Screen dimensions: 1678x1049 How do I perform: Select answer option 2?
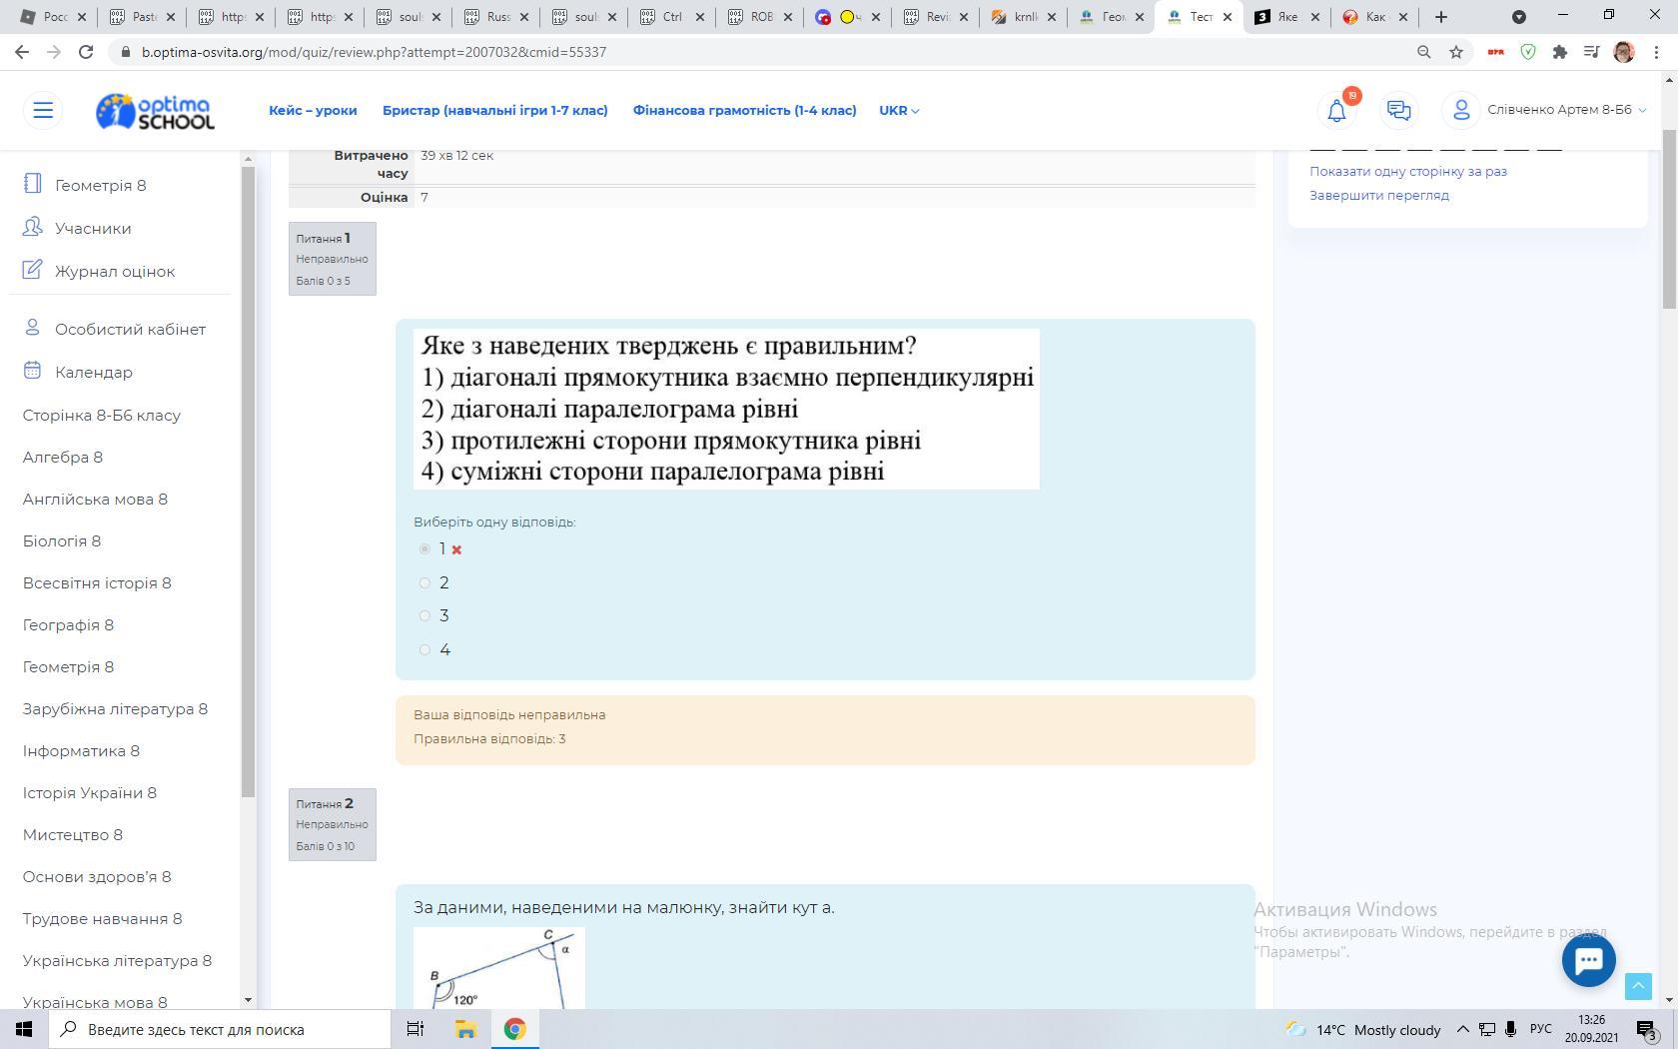424,582
